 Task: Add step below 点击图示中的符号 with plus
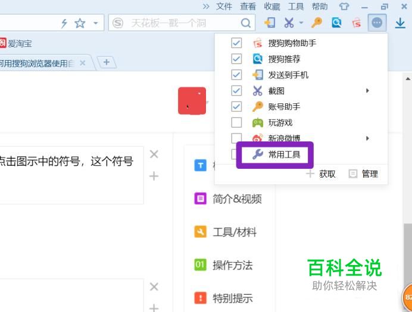coord(154,176)
